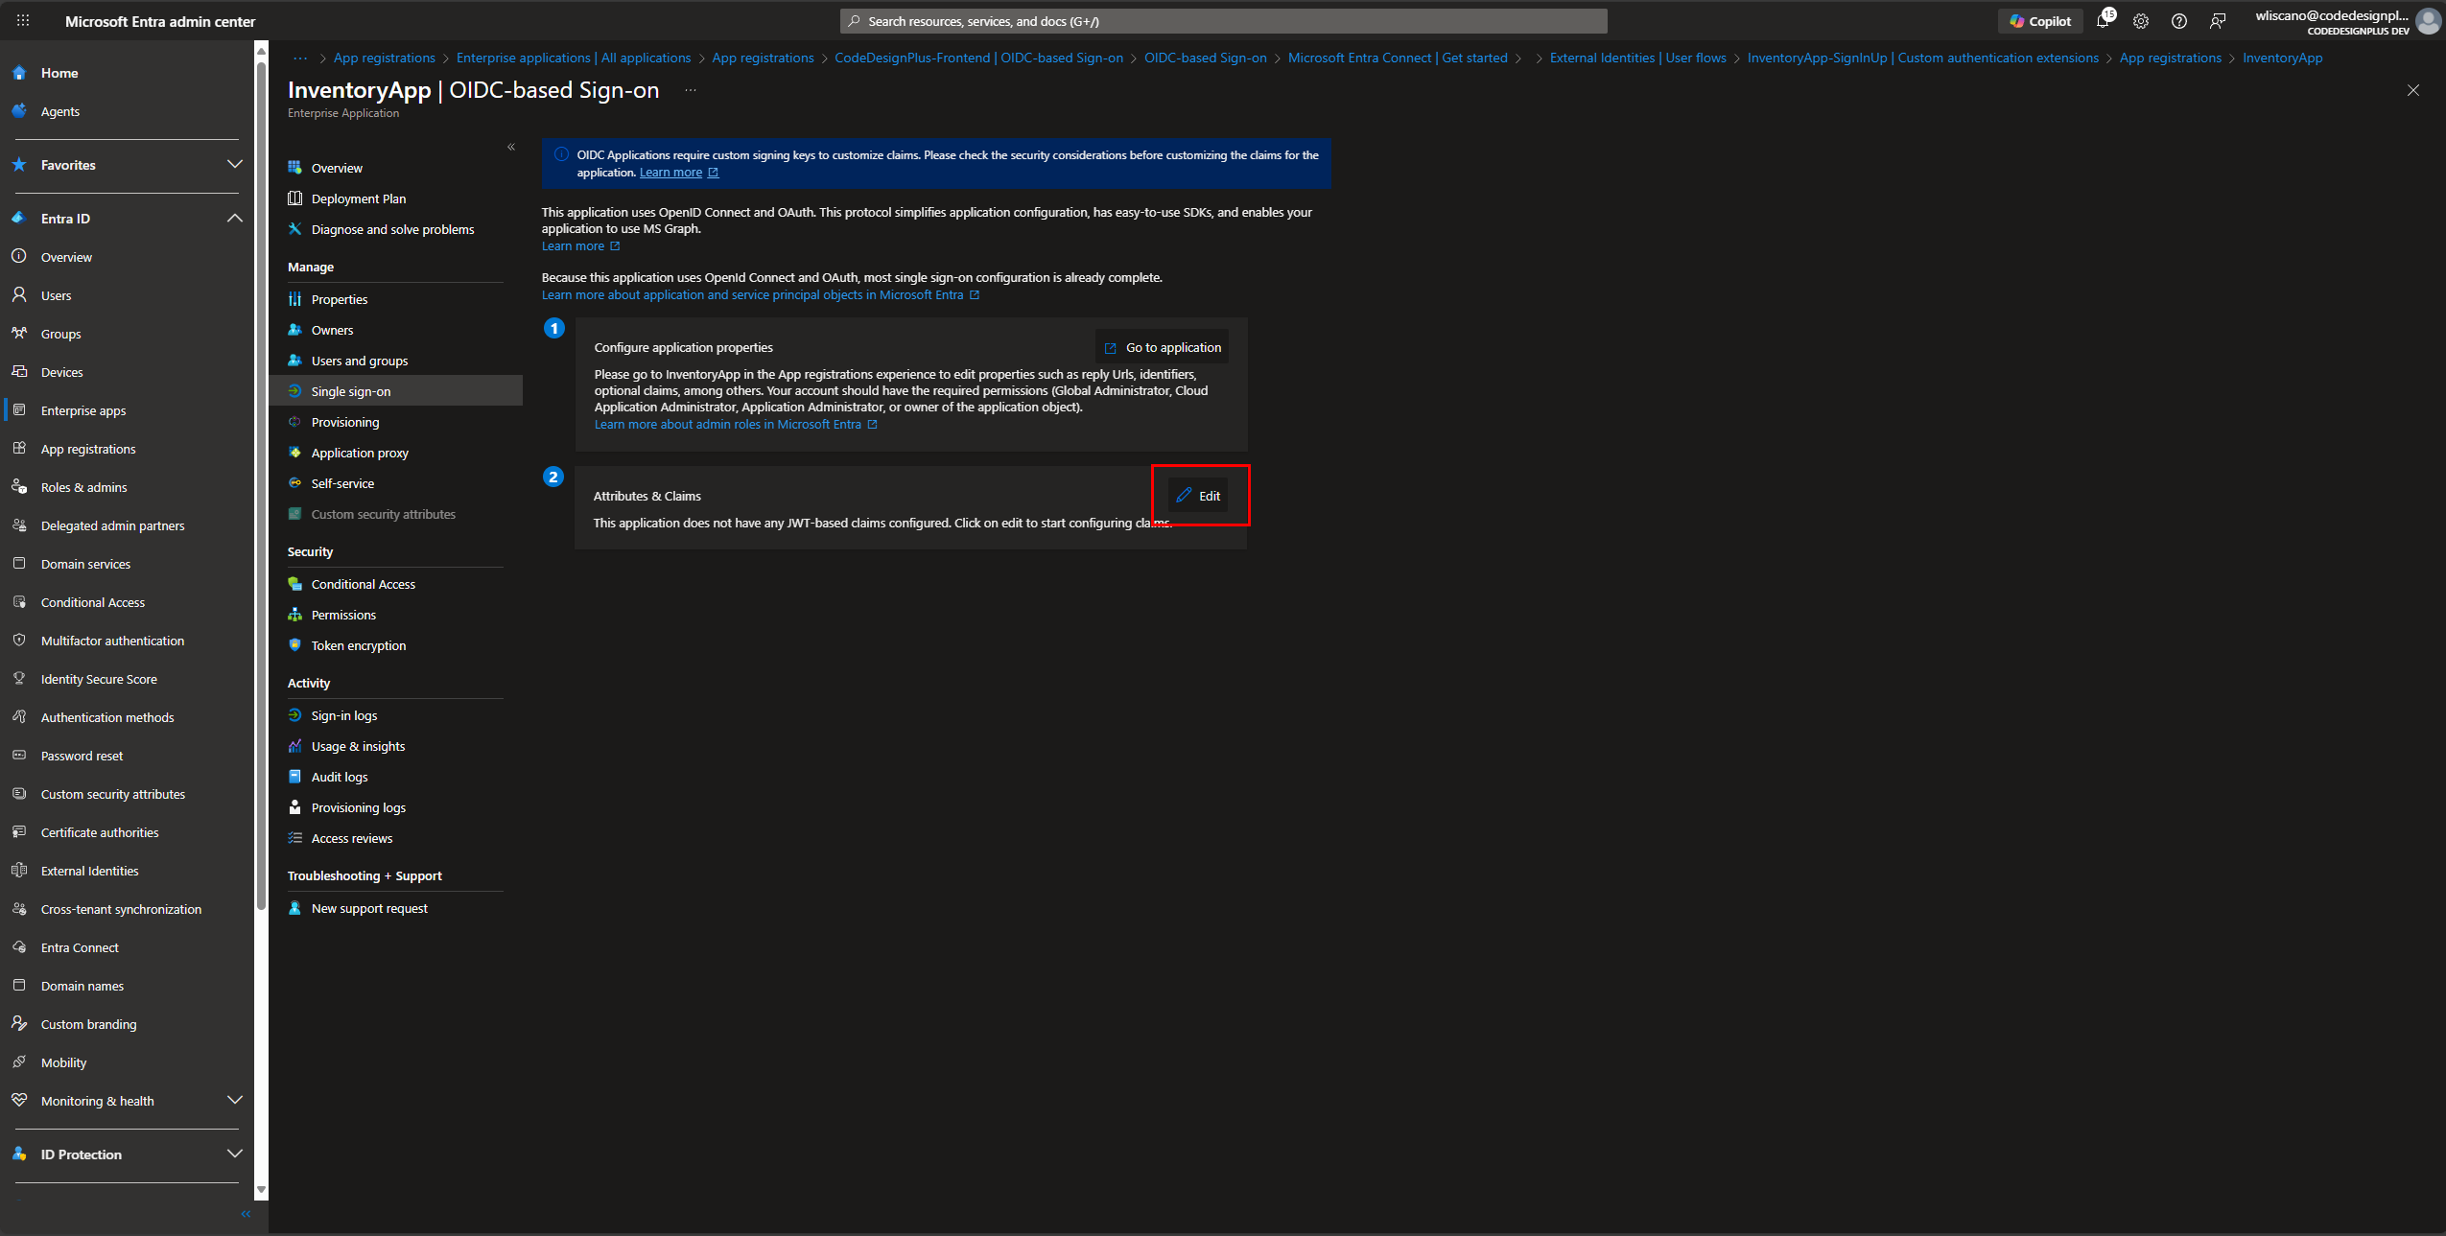The image size is (2446, 1236).
Task: Expand the Monitoring & health section
Action: 234,1101
